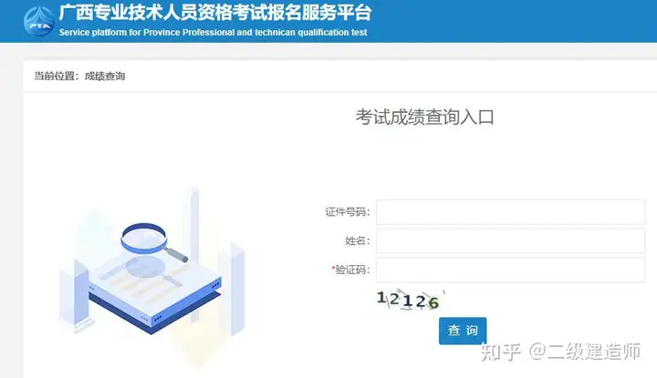Viewport: 657px width, 378px height.
Task: Refresh the 12126 captcha image
Action: (410, 300)
